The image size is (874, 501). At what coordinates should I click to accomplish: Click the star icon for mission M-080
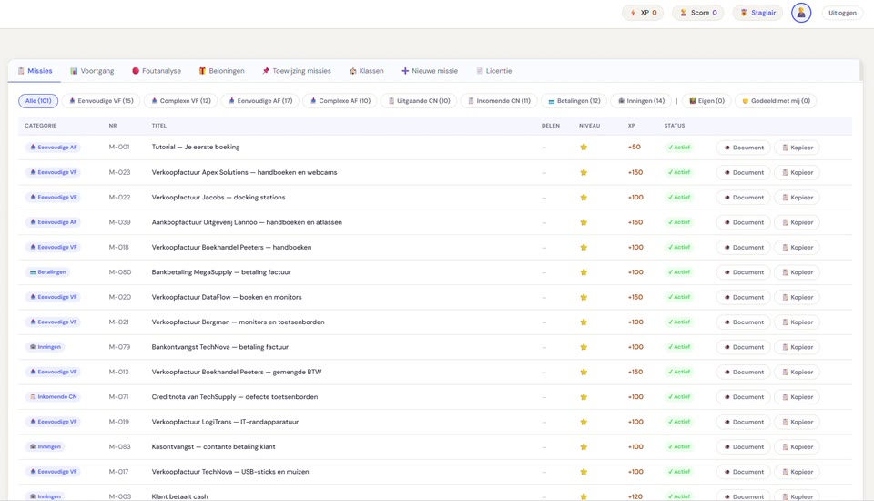(584, 272)
